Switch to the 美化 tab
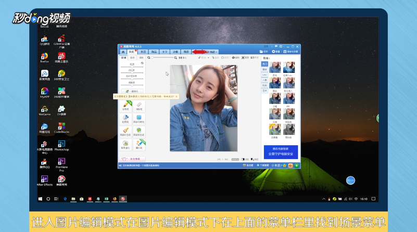The image size is (417, 232). tap(132, 52)
